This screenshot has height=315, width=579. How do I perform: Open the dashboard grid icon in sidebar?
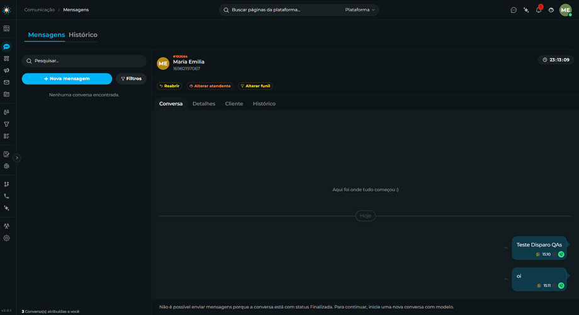pos(7,28)
